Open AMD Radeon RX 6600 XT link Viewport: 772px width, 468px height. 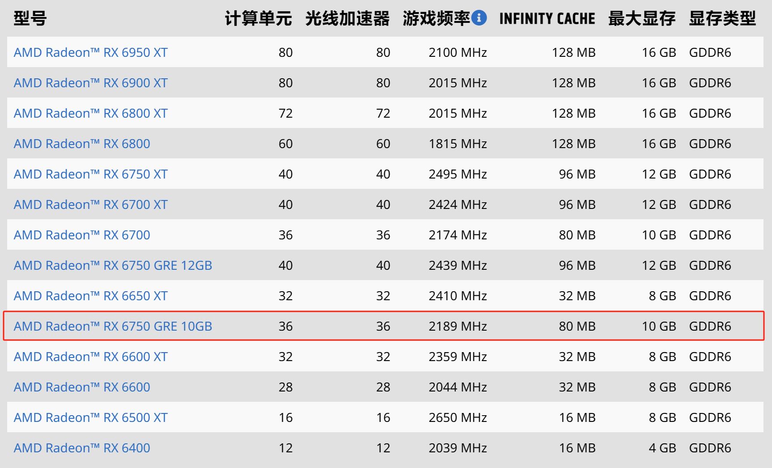91,357
